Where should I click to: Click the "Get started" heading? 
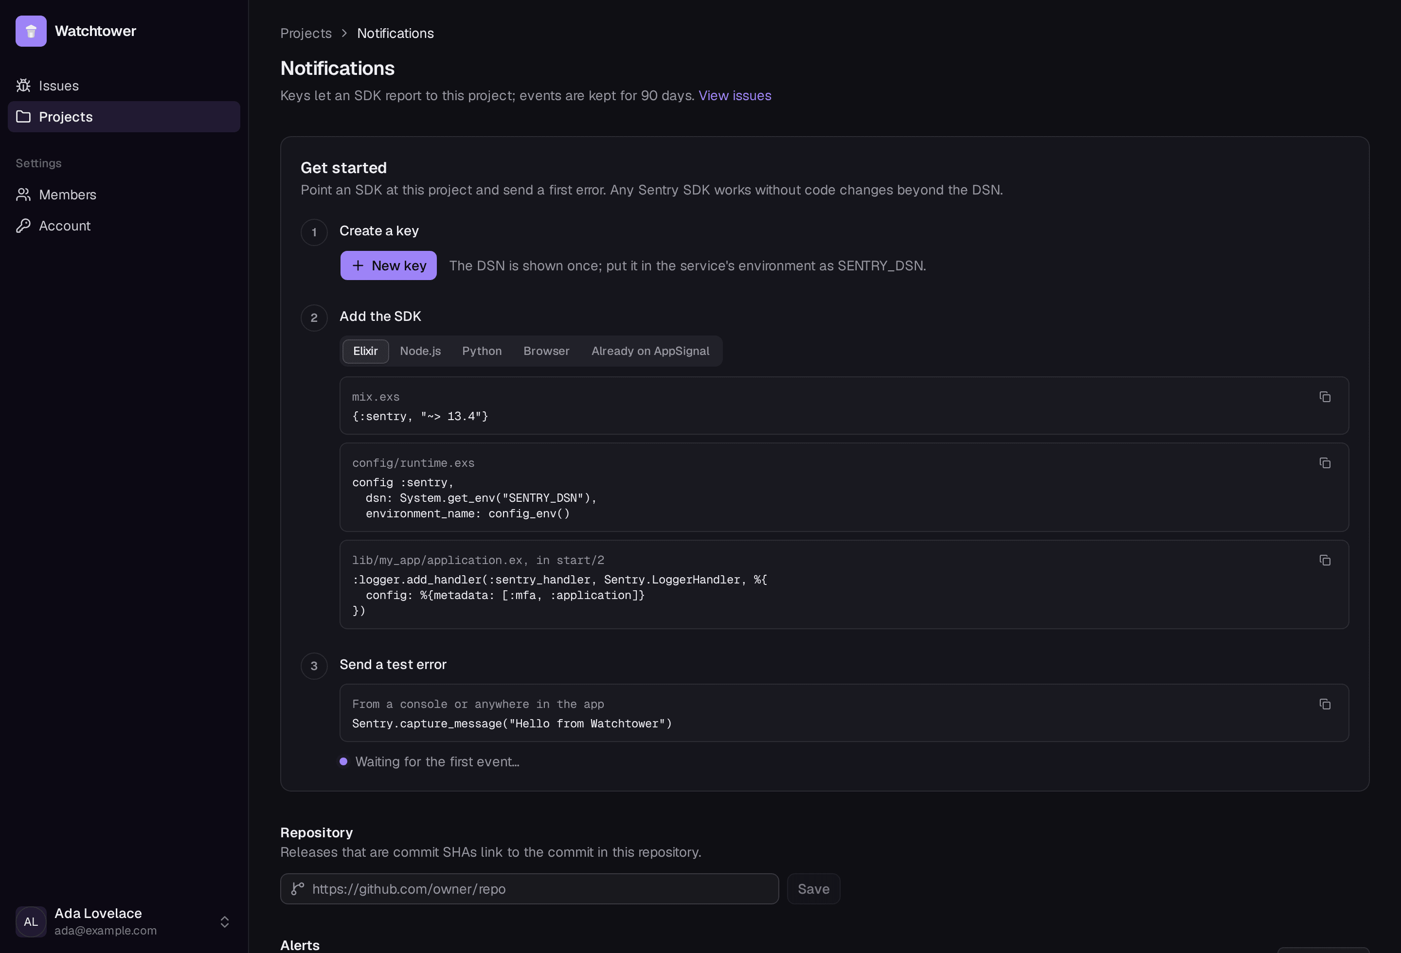[343, 167]
